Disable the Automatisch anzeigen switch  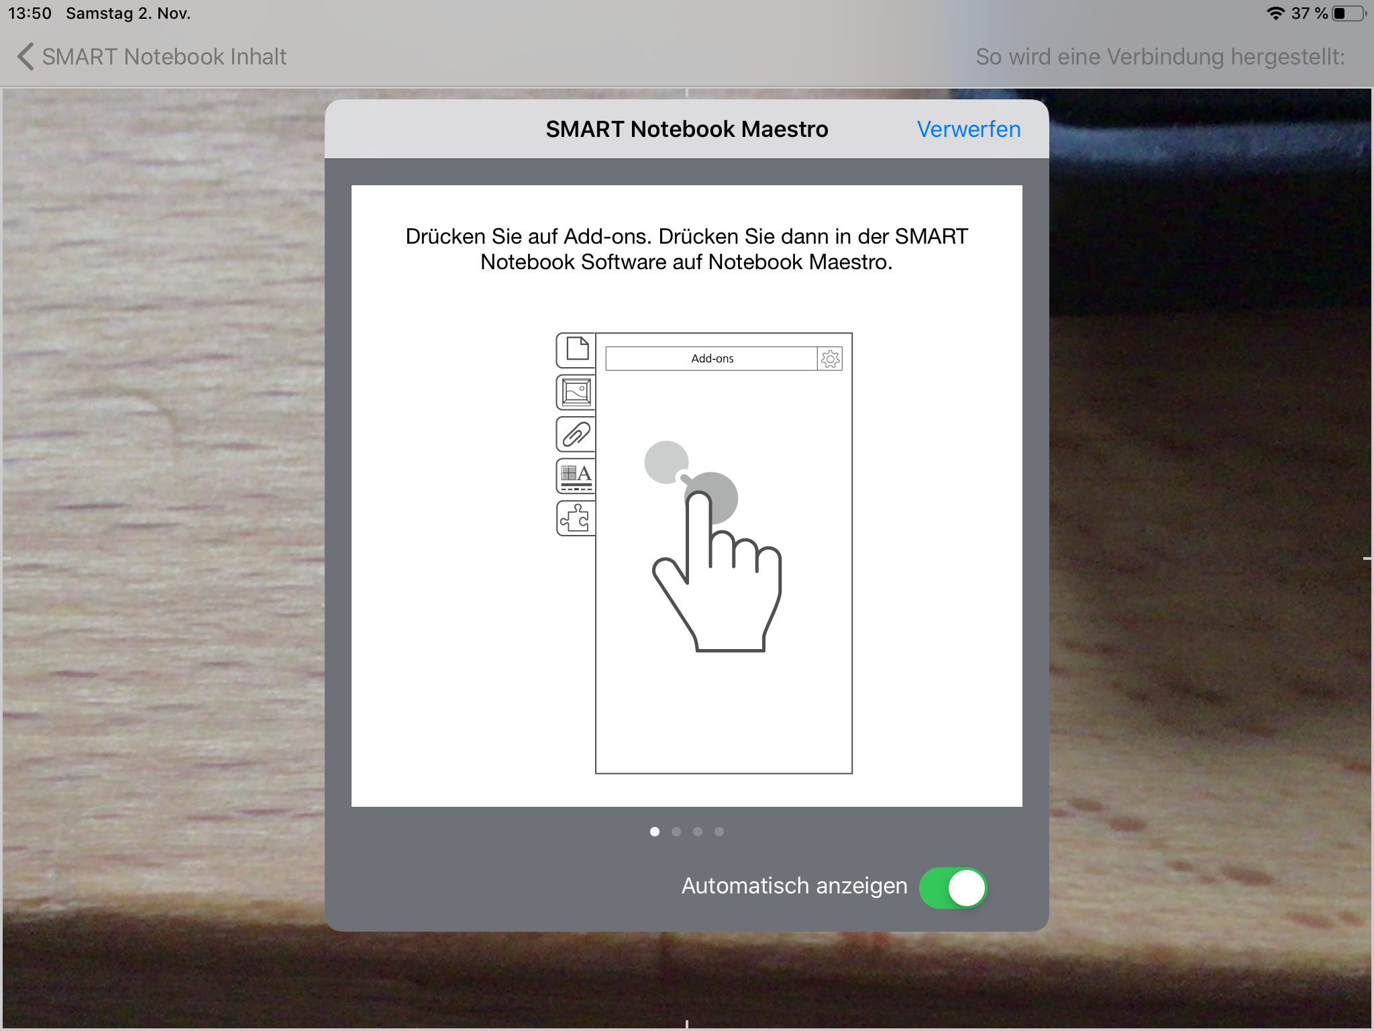(x=953, y=887)
